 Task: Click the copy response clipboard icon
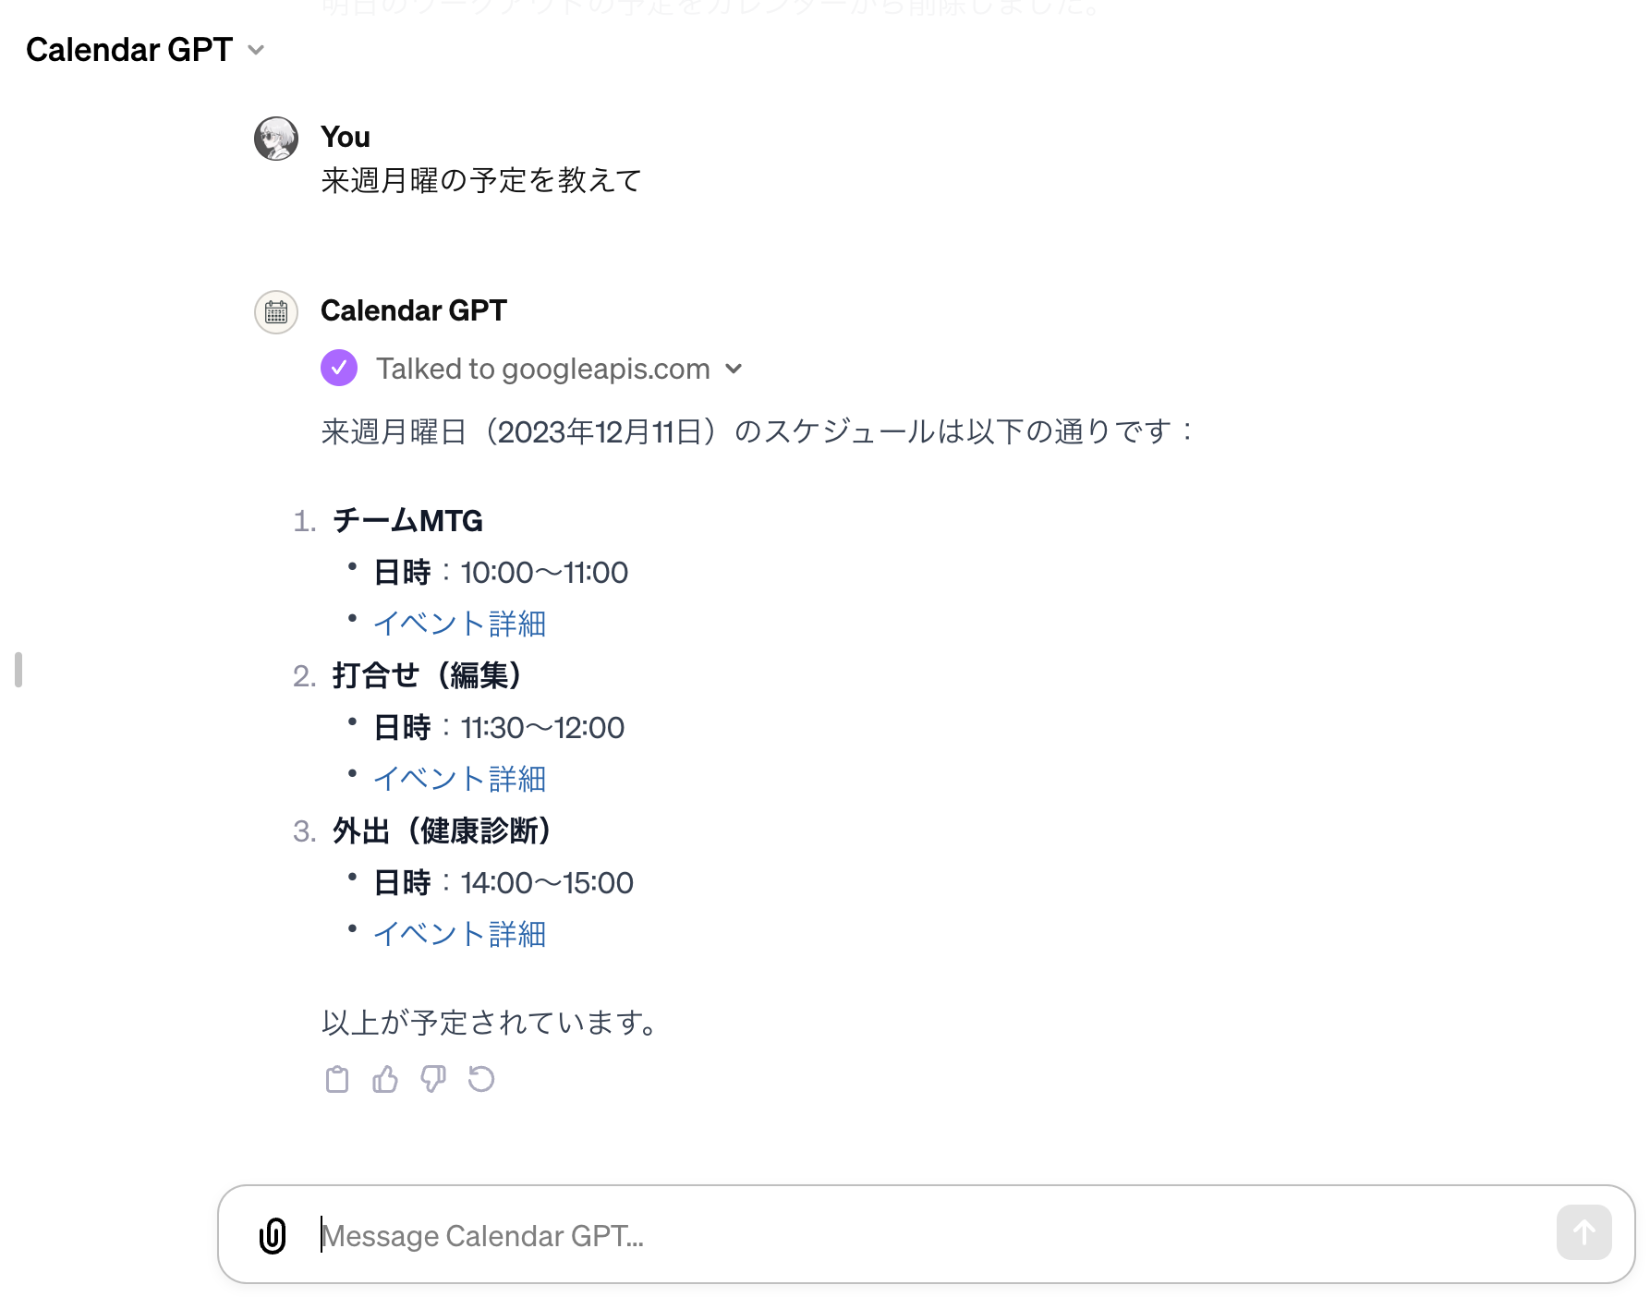pyautogui.click(x=337, y=1079)
